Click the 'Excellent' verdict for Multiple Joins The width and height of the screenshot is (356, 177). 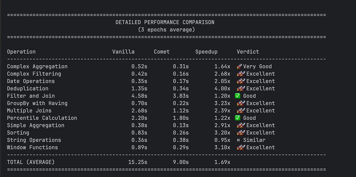tap(261, 111)
